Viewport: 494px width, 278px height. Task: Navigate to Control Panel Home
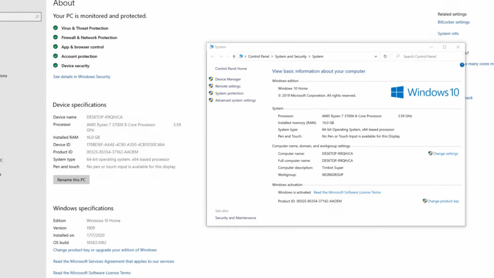click(231, 69)
